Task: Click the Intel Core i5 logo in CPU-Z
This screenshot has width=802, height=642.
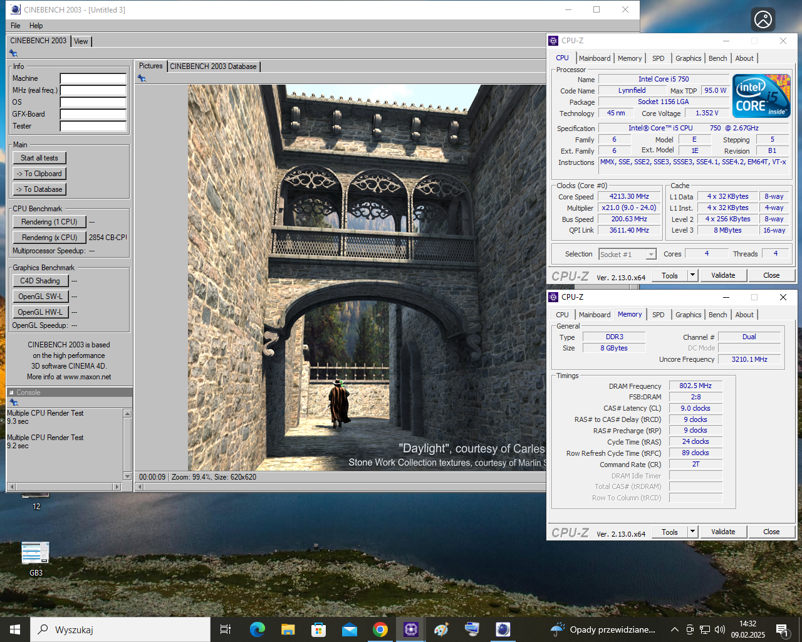Action: [x=761, y=96]
